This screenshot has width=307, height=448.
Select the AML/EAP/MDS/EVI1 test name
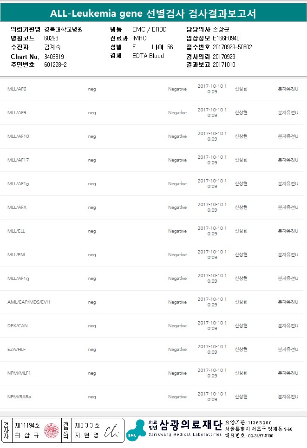[x=29, y=302]
